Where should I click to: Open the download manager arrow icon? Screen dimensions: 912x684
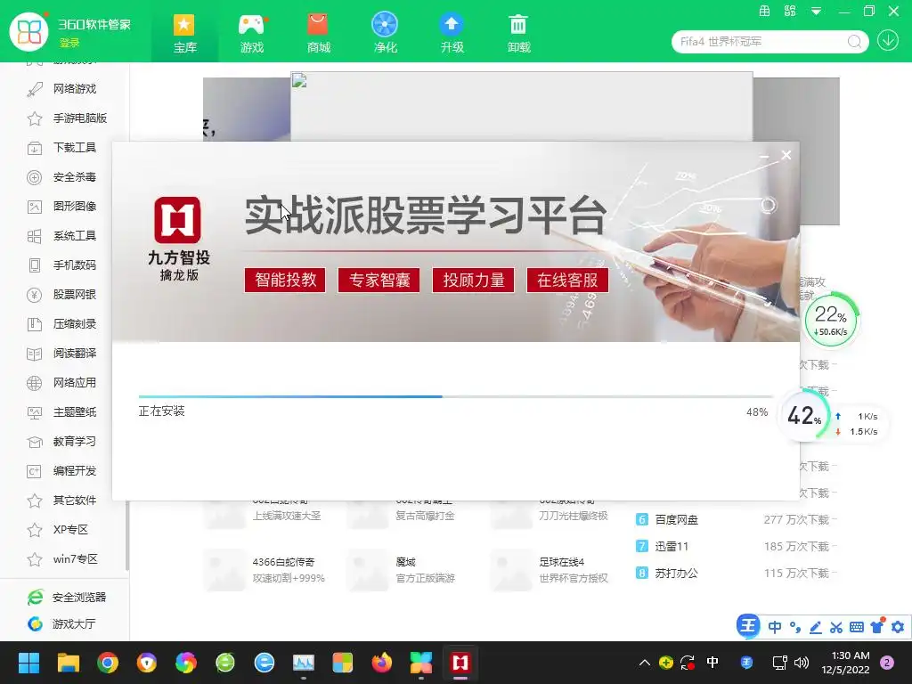[888, 41]
